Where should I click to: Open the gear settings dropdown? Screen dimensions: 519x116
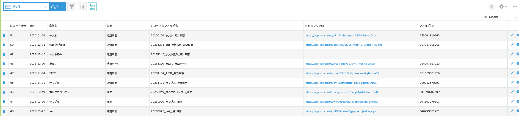click(503, 7)
